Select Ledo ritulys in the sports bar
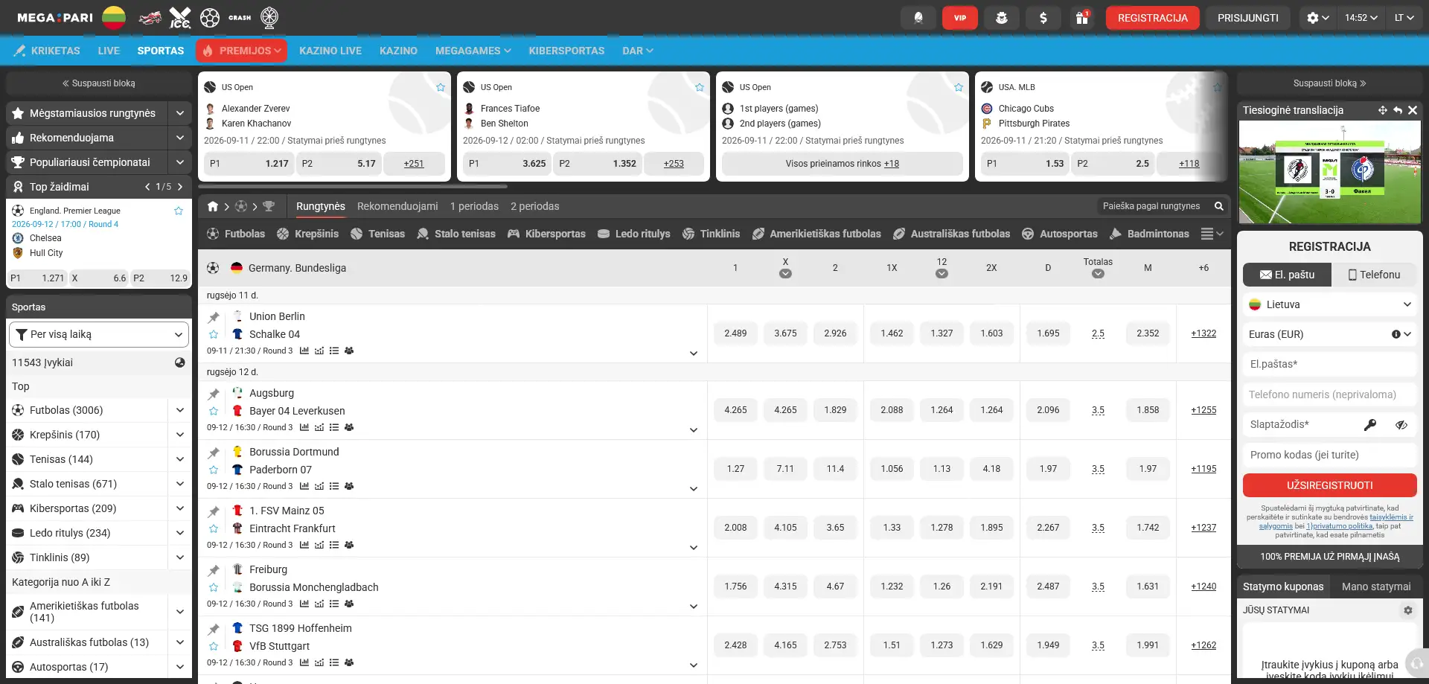 pyautogui.click(x=634, y=234)
